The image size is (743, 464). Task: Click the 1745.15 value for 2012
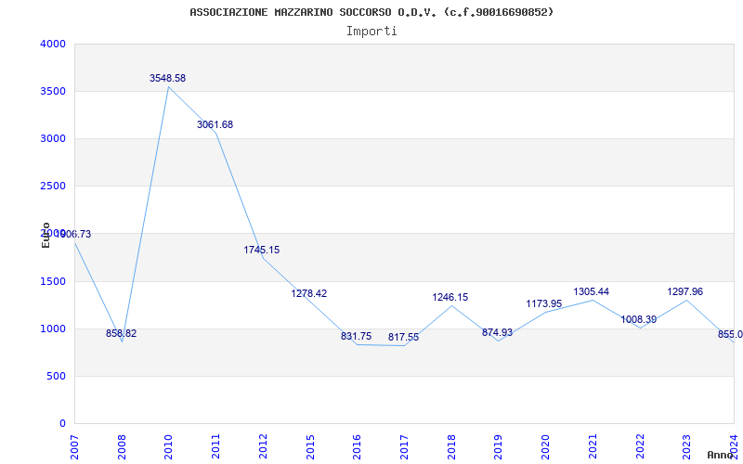point(261,251)
